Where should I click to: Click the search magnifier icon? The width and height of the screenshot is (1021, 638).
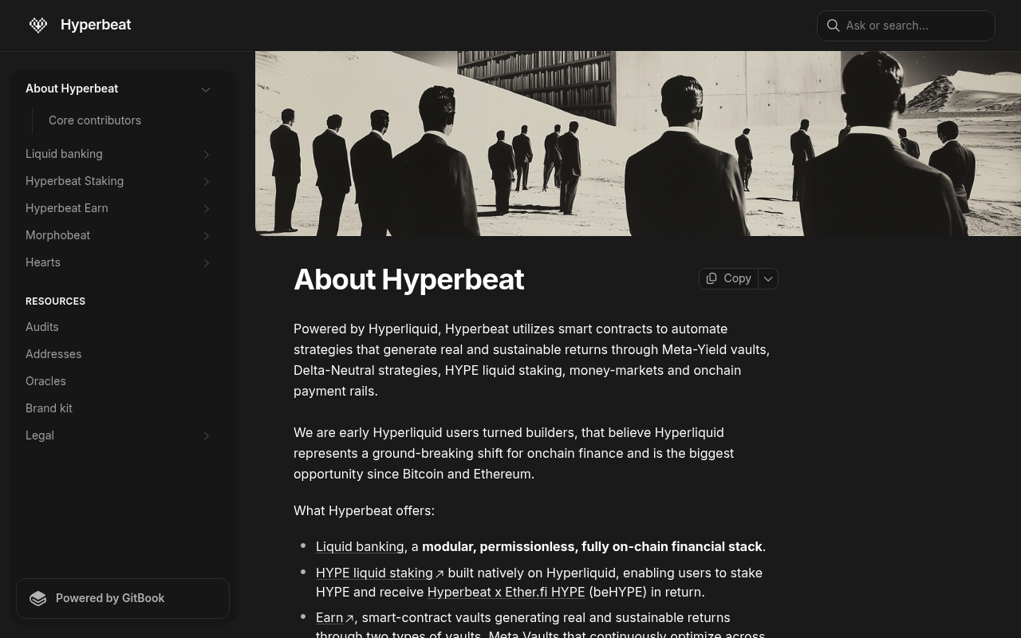click(x=834, y=26)
